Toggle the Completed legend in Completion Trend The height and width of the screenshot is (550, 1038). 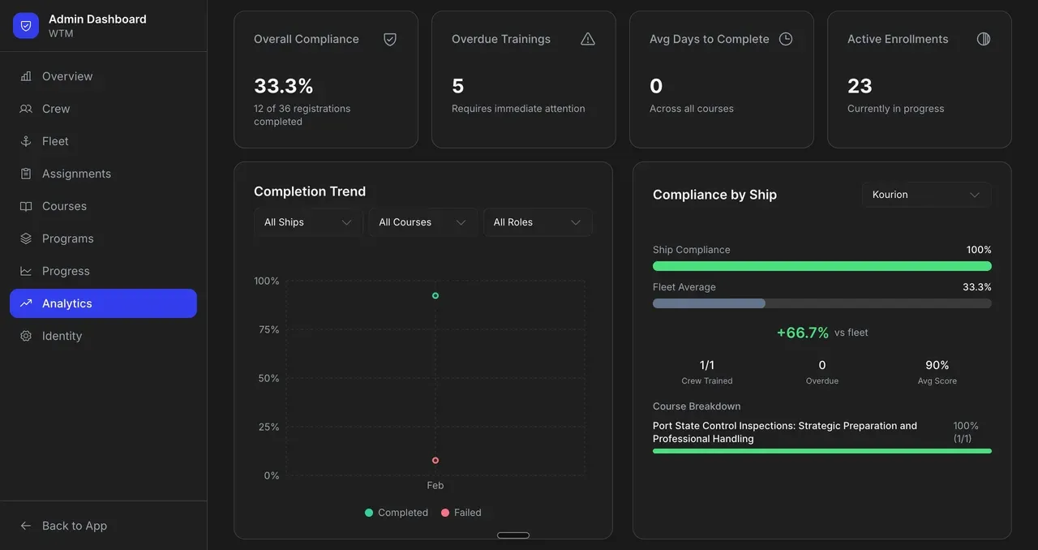(396, 512)
